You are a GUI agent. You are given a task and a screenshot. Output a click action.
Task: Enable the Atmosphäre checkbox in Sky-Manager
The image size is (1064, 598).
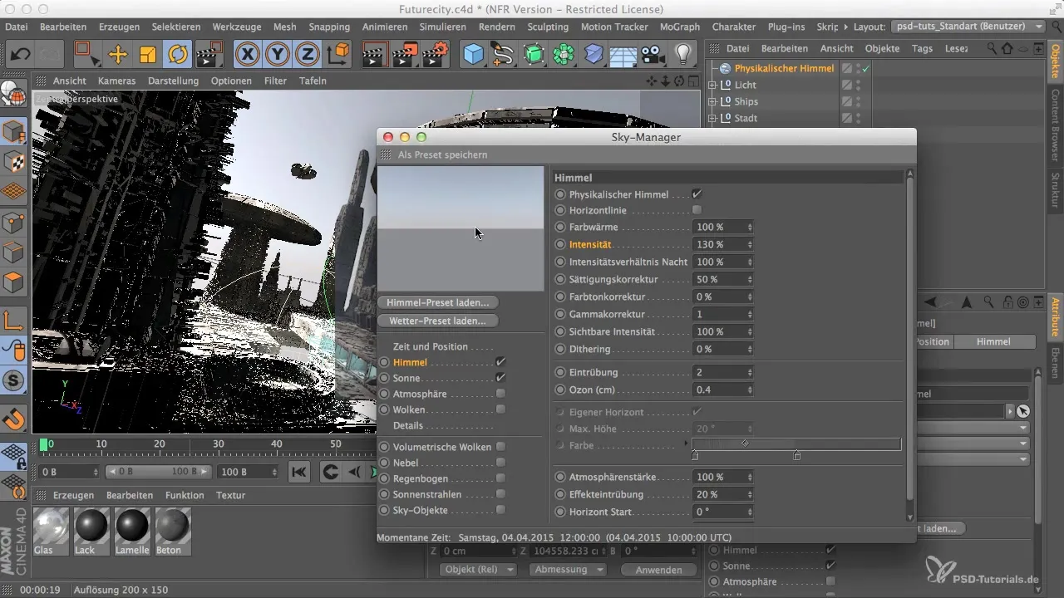coord(500,394)
